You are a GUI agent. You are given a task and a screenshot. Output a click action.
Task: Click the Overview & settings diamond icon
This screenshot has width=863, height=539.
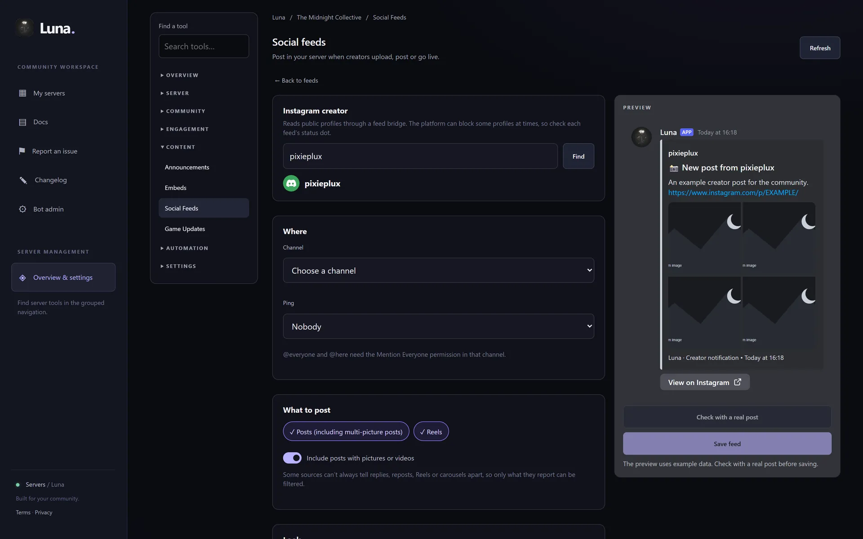click(22, 278)
